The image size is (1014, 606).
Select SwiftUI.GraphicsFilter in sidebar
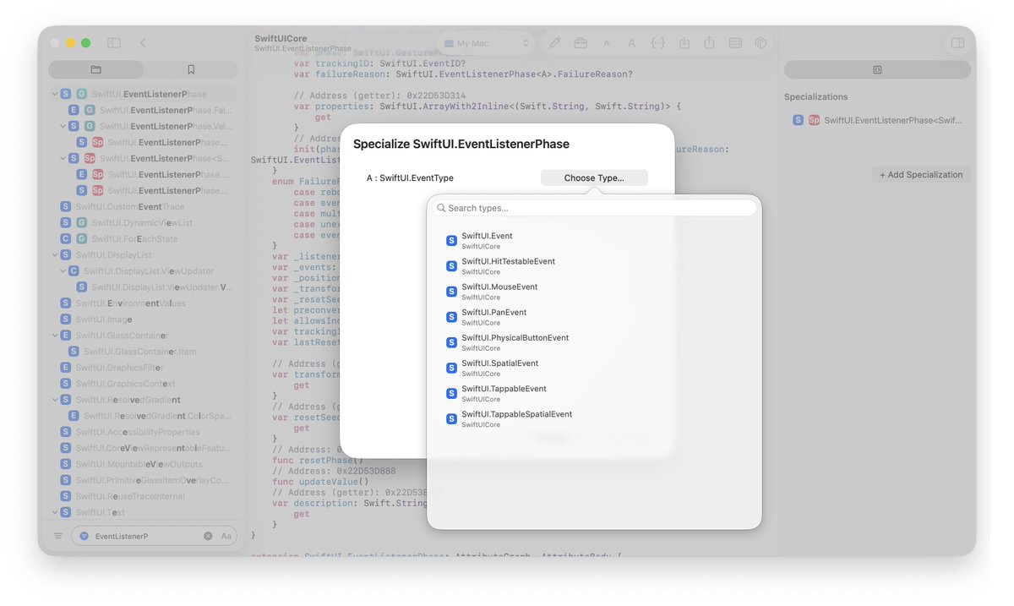click(144, 367)
